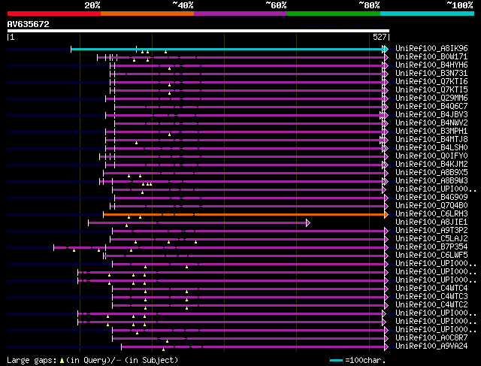
Task: Select the UniRef100_A9T3P2 label
Action: (x=431, y=231)
